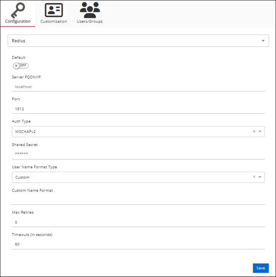276x277 pixels.
Task: Click the Max Retries label
Action: (x=23, y=212)
